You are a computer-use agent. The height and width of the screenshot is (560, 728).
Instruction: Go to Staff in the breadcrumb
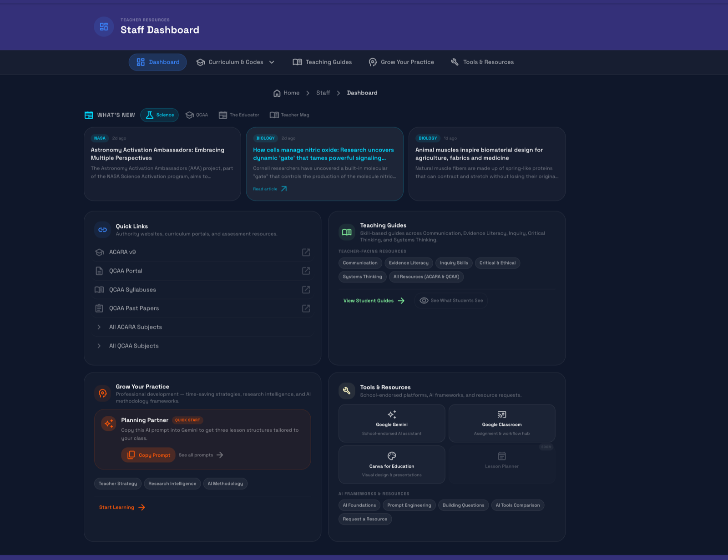tap(323, 93)
